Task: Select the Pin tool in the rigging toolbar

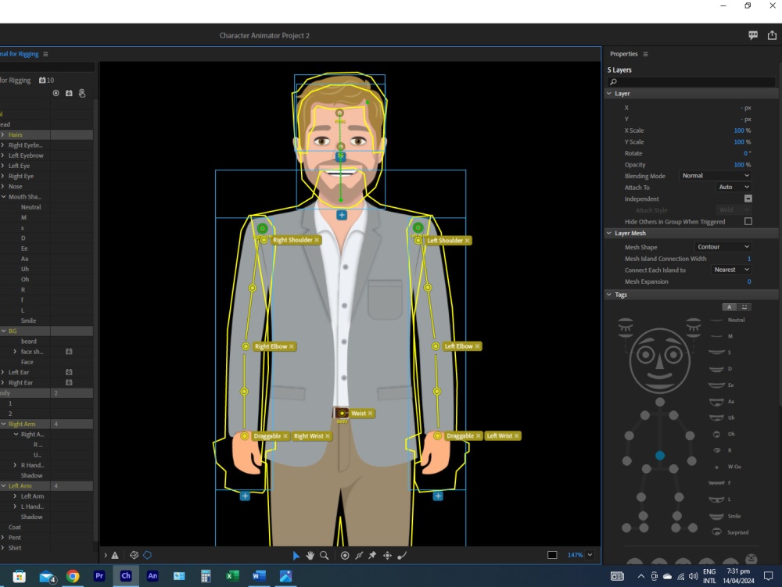Action: tap(371, 555)
